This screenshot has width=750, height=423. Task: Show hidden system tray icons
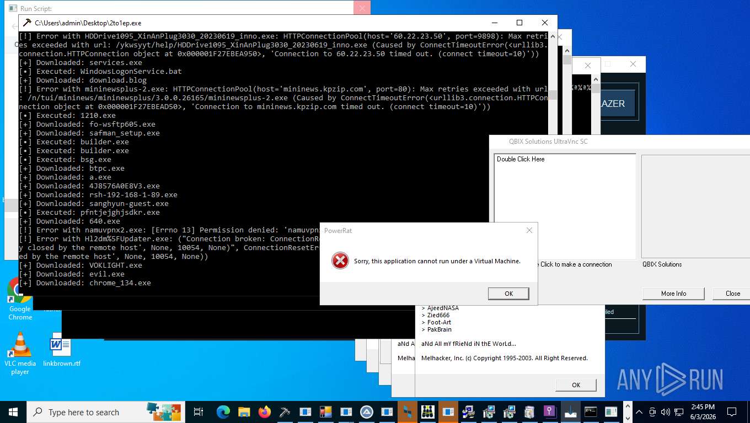tap(639, 412)
